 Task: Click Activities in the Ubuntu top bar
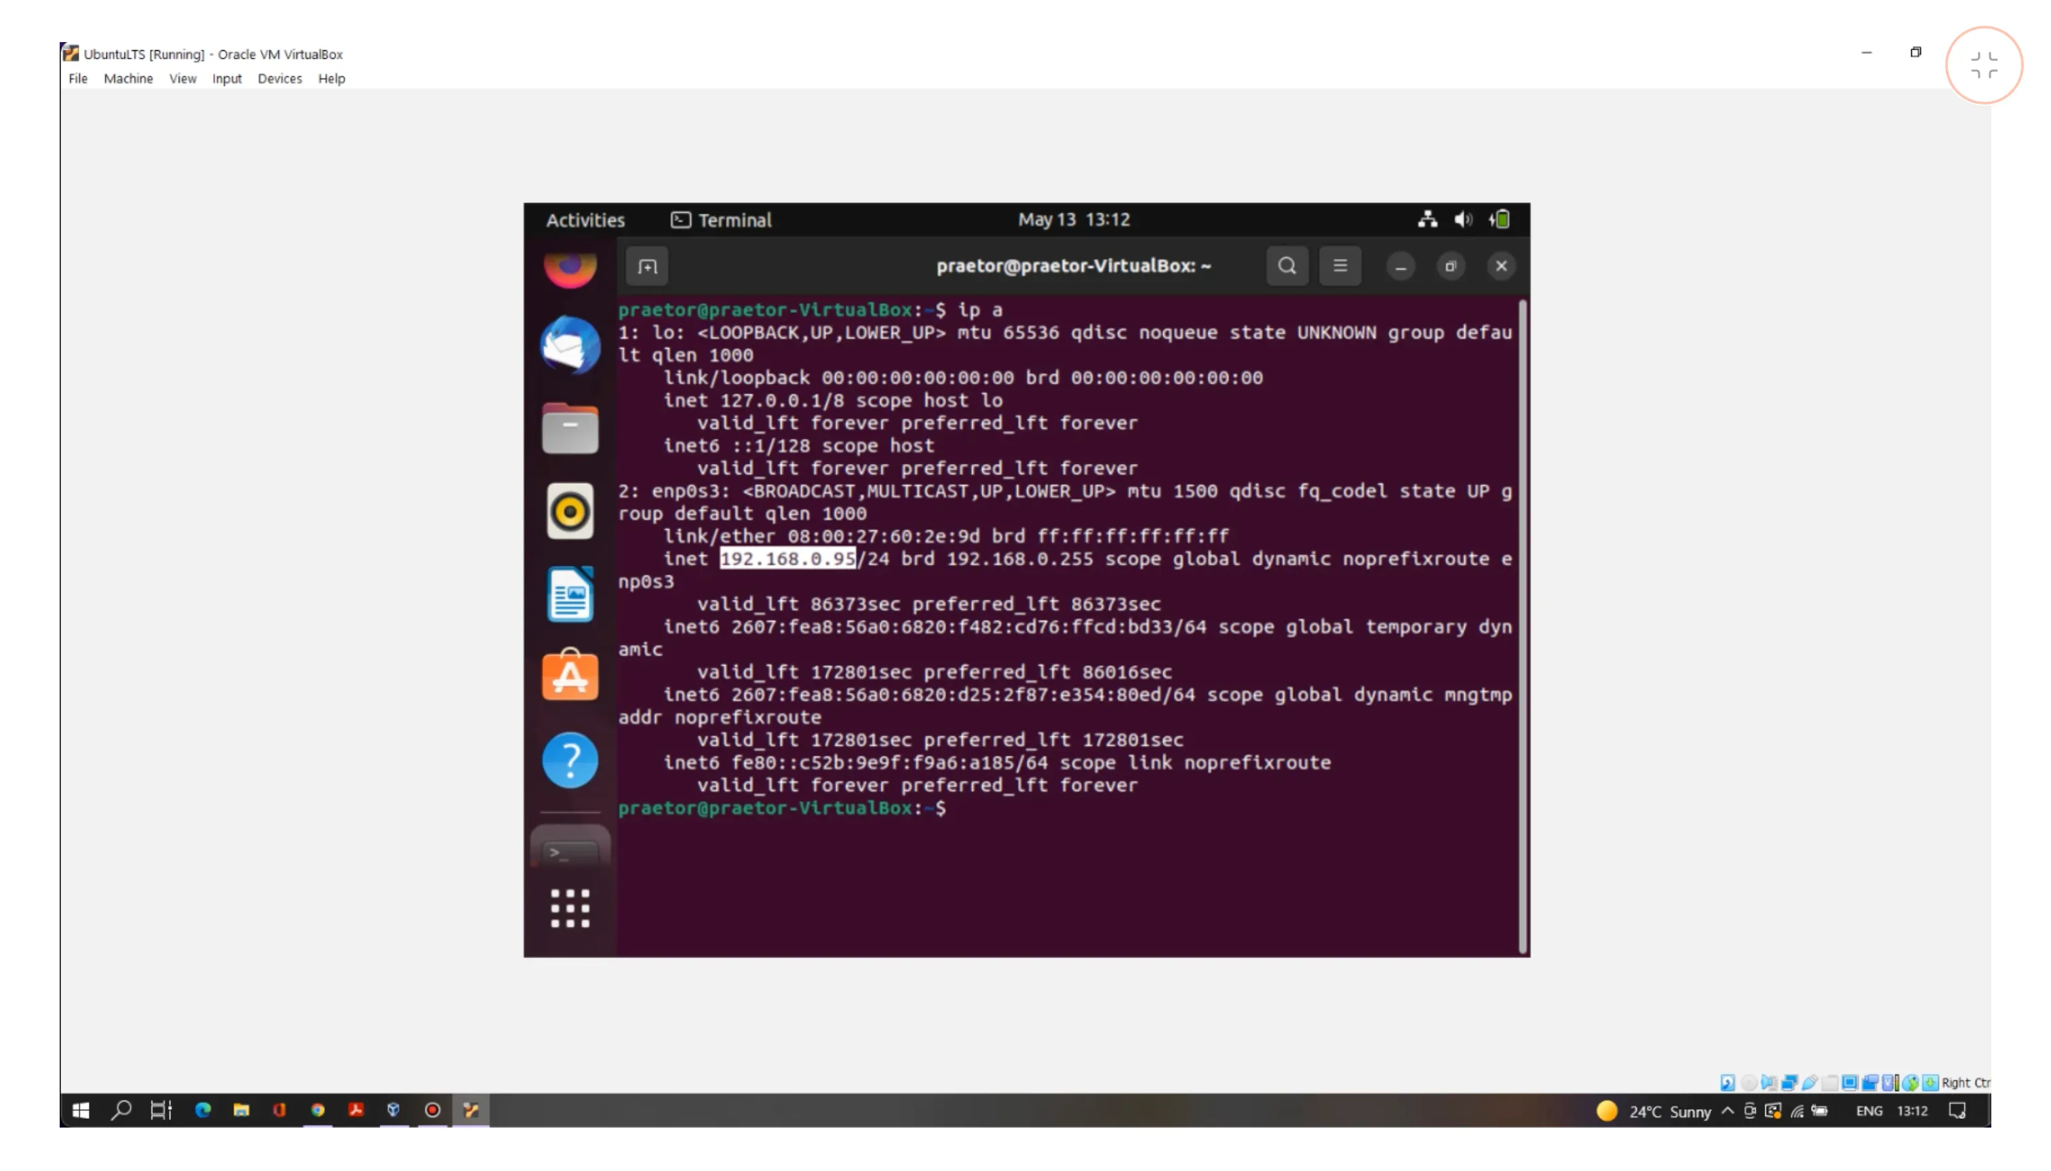click(x=585, y=220)
